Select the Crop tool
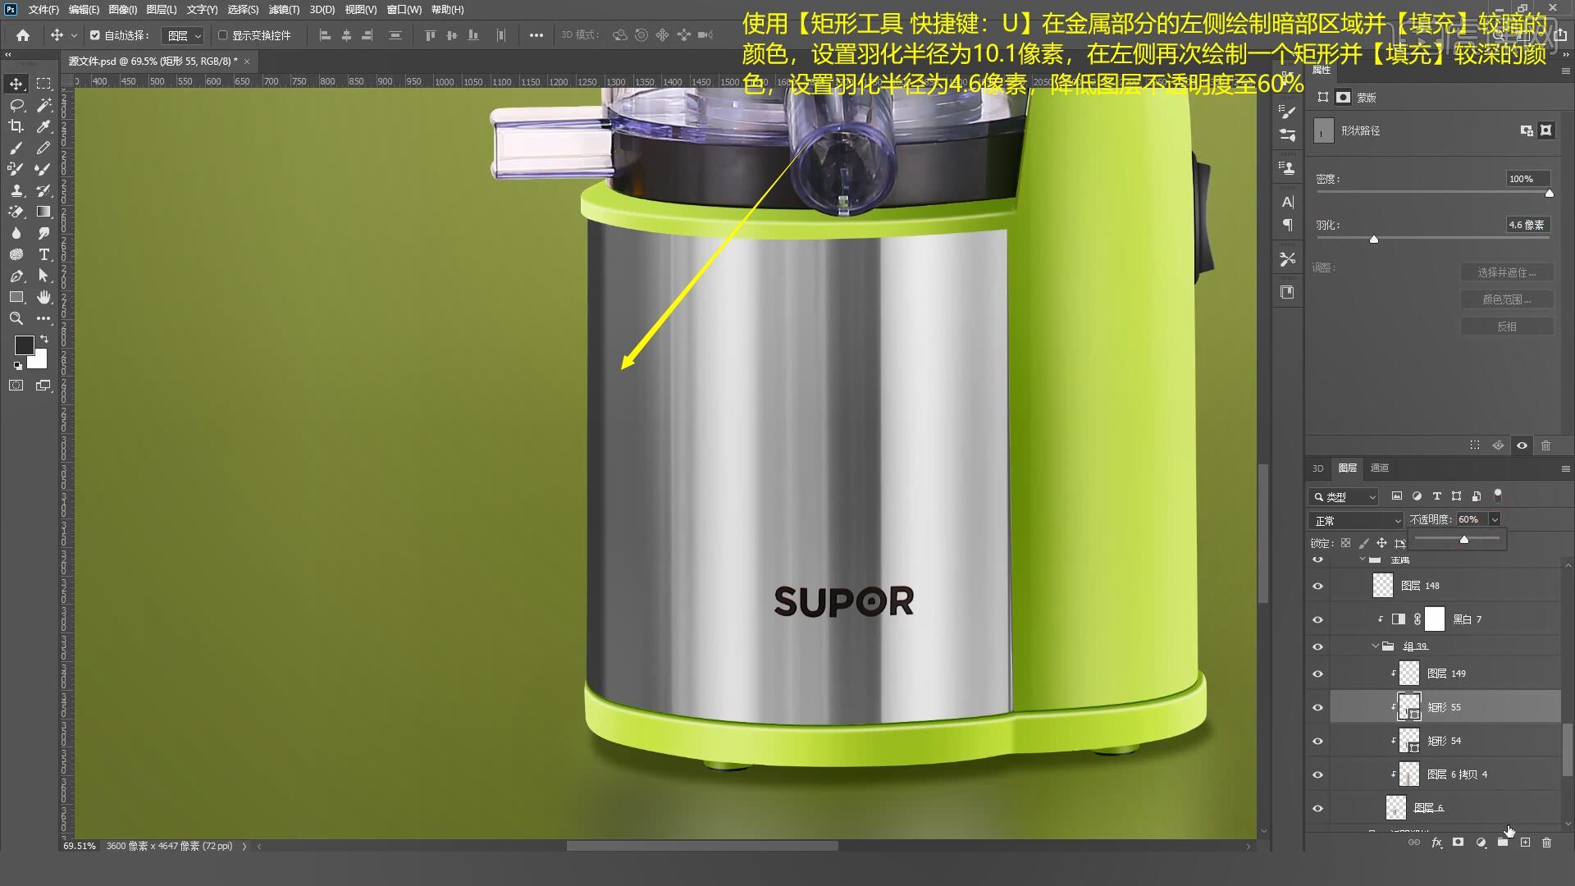1575x886 pixels. pyautogui.click(x=16, y=126)
